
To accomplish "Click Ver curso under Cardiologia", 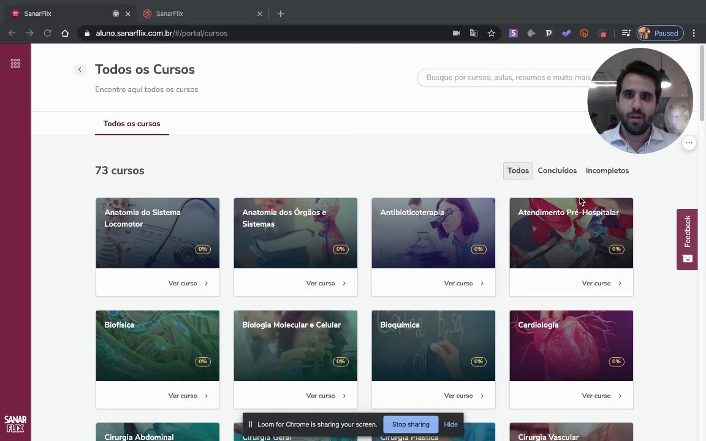I will tap(602, 396).
